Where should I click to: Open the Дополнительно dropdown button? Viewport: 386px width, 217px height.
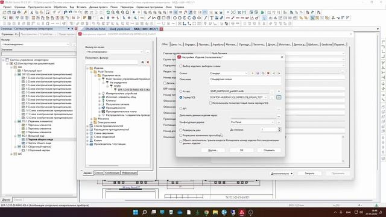(282, 174)
